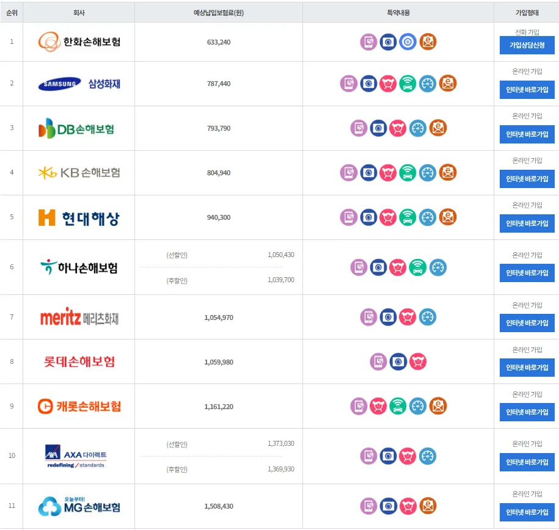Click the green connected-car icon in the 삼성화재 row
559x530 pixels.
[408, 84]
